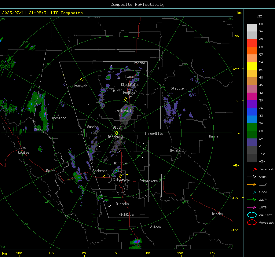Click the 51 dBZ yellow color swatch
The width and height of the screenshot is (275, 257).
(252, 66)
